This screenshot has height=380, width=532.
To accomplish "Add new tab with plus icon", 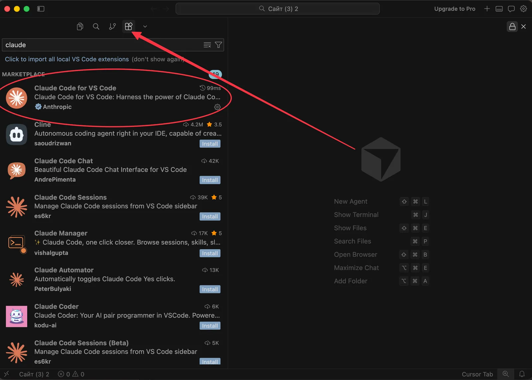I will coord(487,9).
